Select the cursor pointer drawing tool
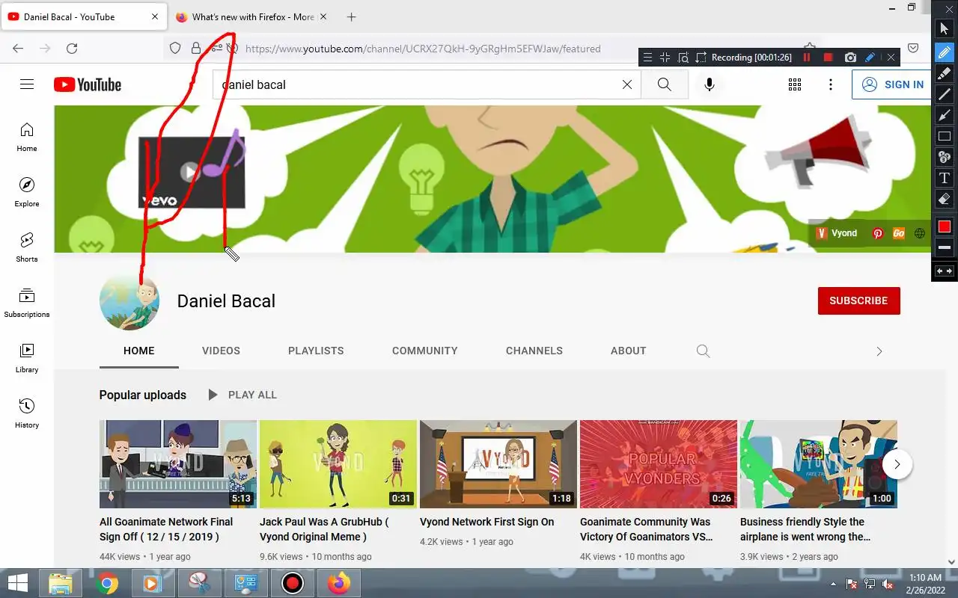Viewport: 958px width, 598px height. [945, 29]
